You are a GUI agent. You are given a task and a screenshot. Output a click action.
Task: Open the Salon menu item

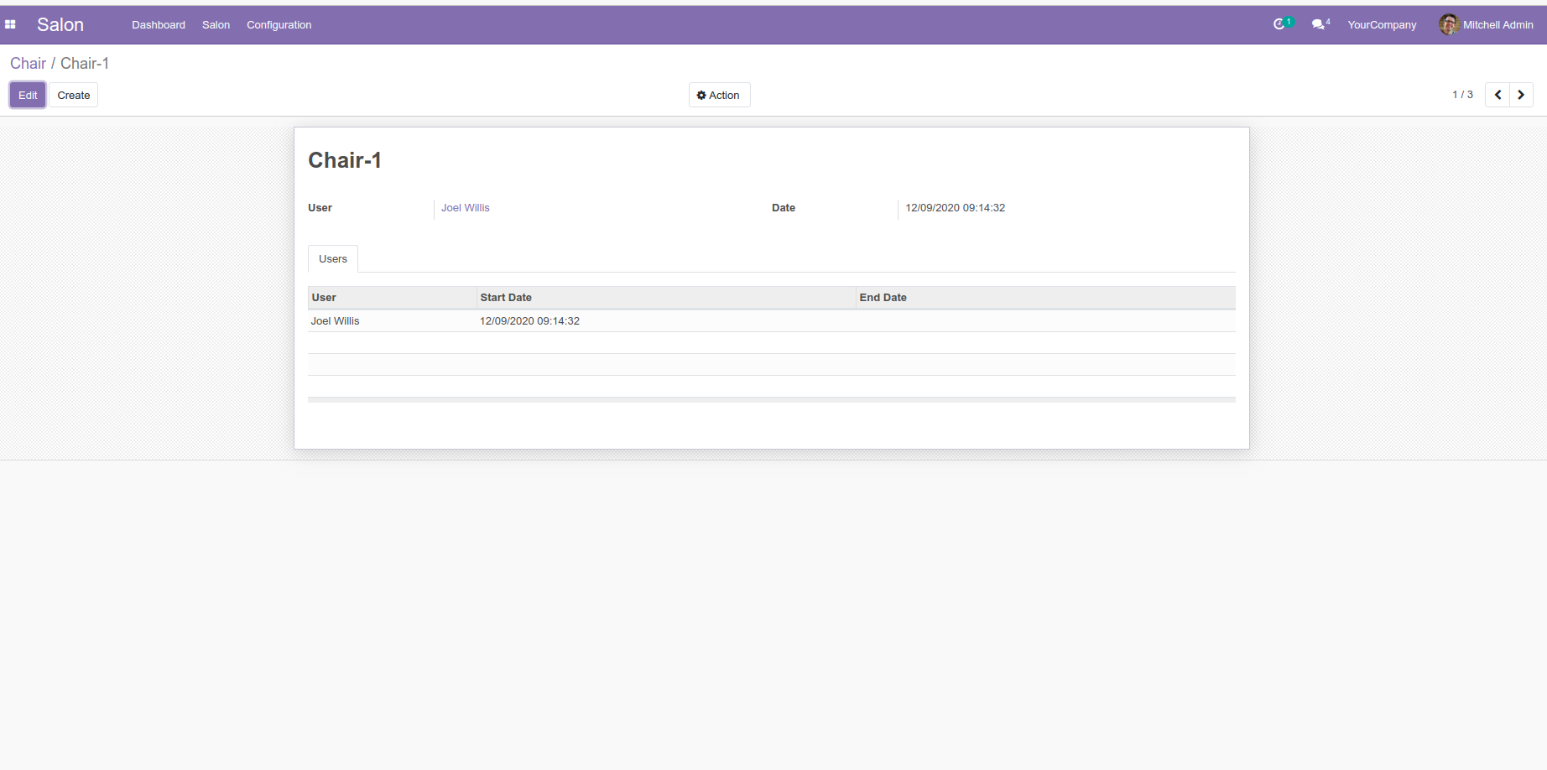click(216, 25)
